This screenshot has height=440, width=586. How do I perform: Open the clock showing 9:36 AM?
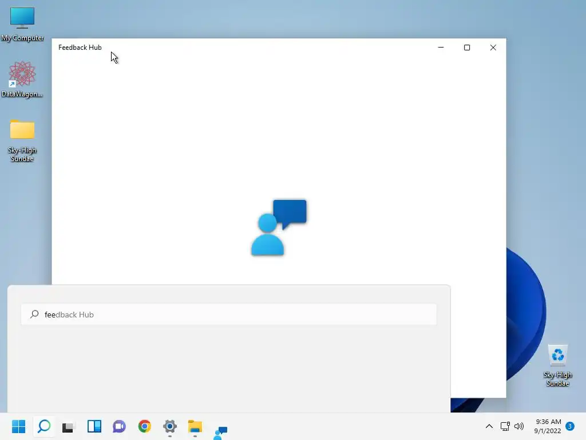tap(548, 426)
